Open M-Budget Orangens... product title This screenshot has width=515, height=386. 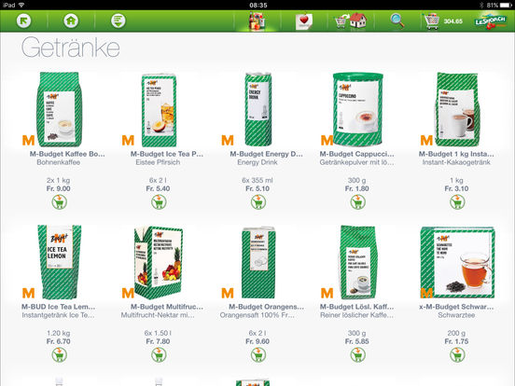pos(267,307)
